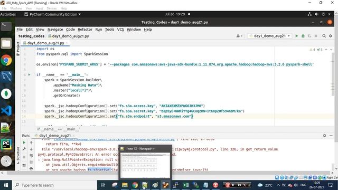
Task: Click the up-arrow stack trace icon
Action: [x=31, y=142]
